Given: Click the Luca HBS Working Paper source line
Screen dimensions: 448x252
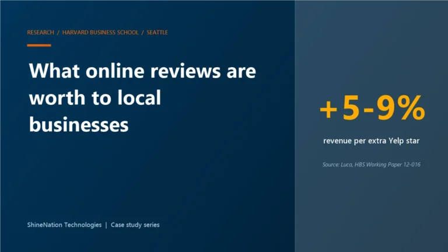Looking at the screenshot, I should [x=371, y=164].
